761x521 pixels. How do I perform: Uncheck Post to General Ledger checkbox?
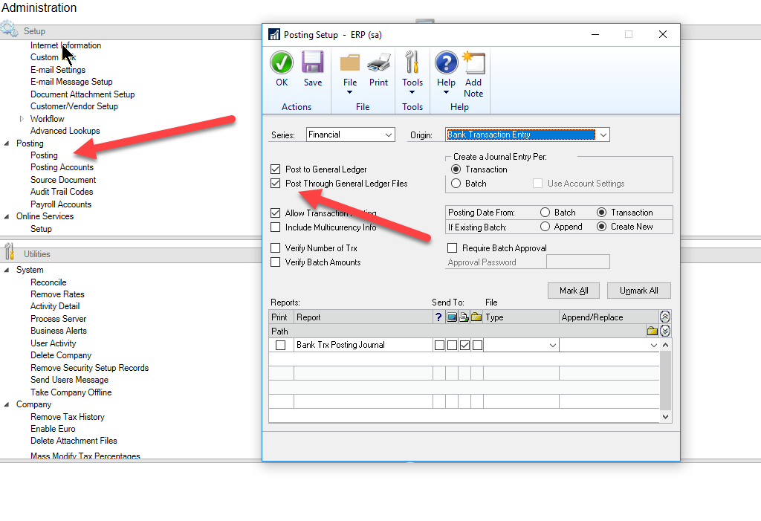276,169
